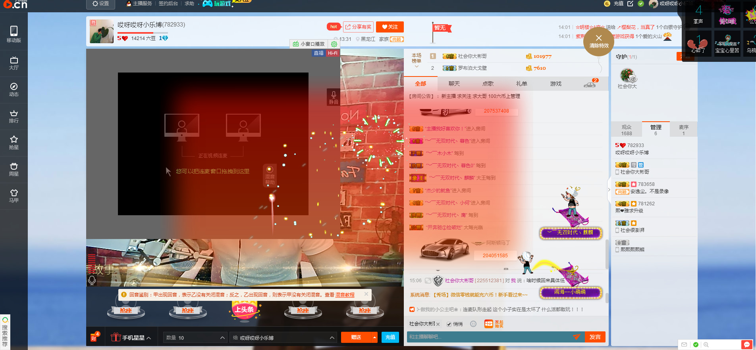This screenshot has width=756, height=350.
Task: Click the blue 充值 recharge button
Action: [x=390, y=337]
